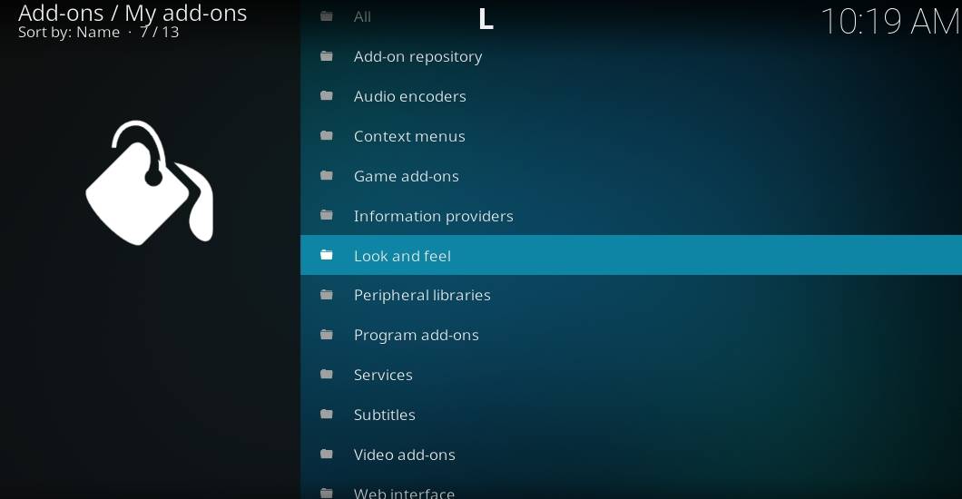Image resolution: width=962 pixels, height=499 pixels.
Task: Click folder icon next to Look and feel
Action: click(327, 255)
